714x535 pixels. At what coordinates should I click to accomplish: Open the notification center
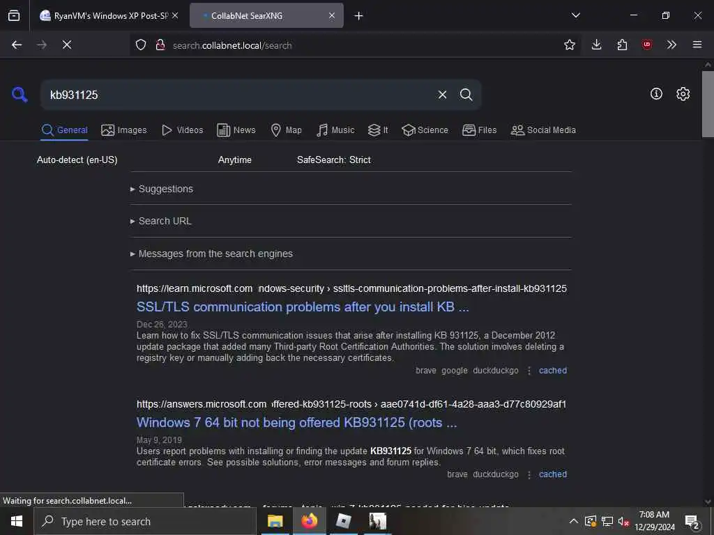tap(692, 521)
